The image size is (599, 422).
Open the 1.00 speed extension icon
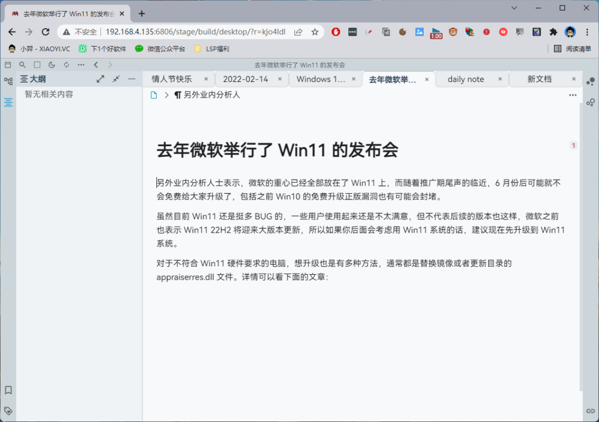coord(436,33)
